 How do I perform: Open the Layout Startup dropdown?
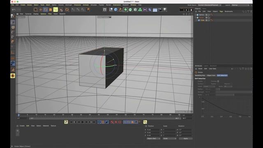coord(240,5)
